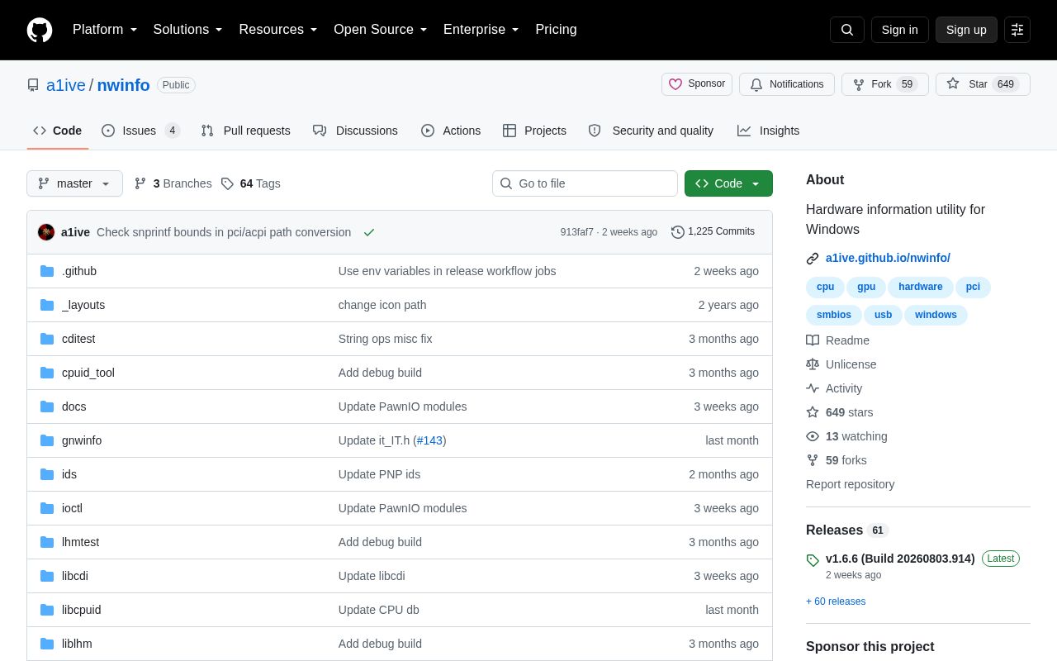Open the Projects tab

(534, 131)
